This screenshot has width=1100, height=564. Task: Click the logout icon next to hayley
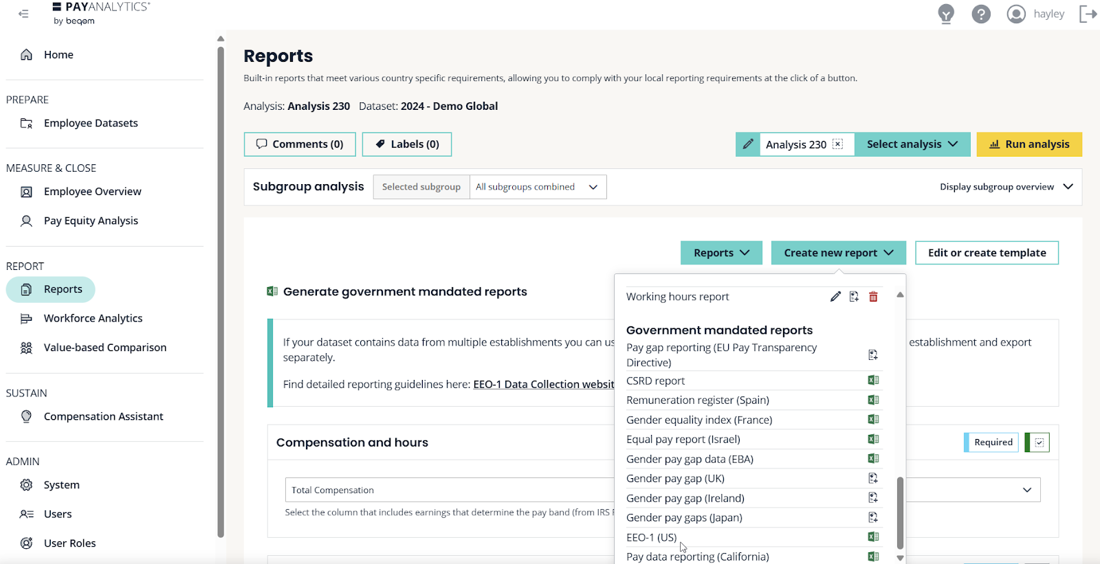pyautogui.click(x=1088, y=14)
